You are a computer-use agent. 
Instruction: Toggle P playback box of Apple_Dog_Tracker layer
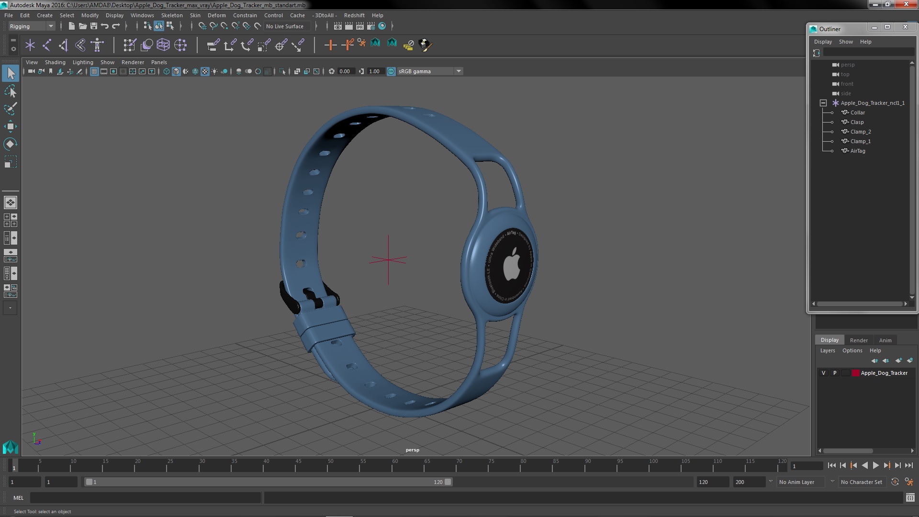[x=835, y=373]
